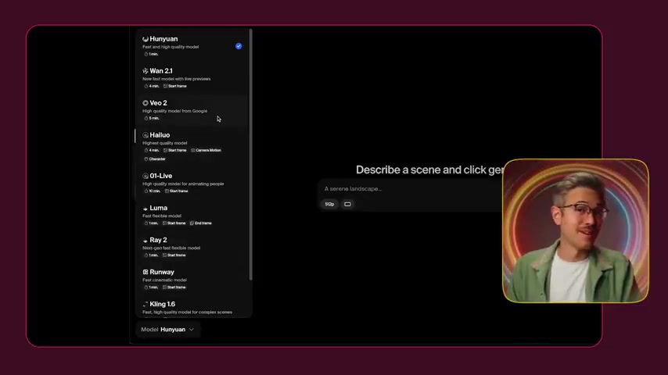
Task: Click 'Fast cinematic model' description text
Action: tap(164, 280)
